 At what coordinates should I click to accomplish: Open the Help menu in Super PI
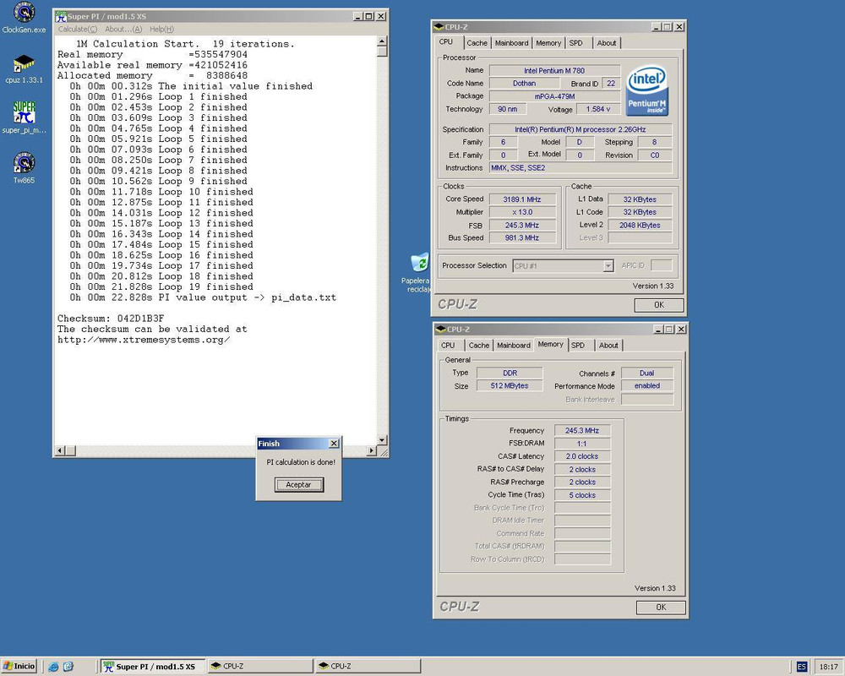161,29
